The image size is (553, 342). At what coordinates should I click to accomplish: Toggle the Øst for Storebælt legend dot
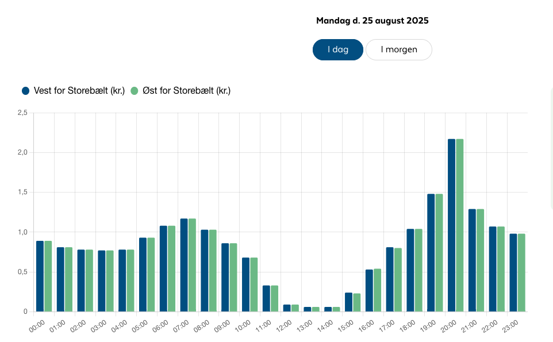tap(135, 91)
